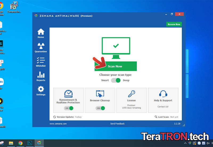Select the Smart scan label
Image resolution: width=213 pixels, height=147 pixels.
(105, 80)
